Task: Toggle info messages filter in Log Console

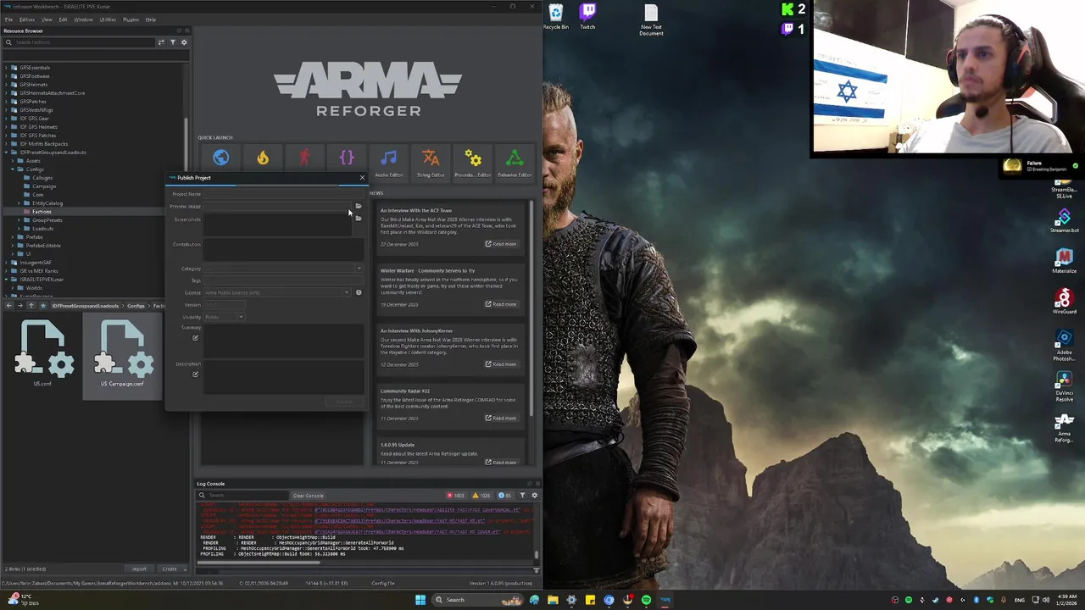Action: point(504,495)
